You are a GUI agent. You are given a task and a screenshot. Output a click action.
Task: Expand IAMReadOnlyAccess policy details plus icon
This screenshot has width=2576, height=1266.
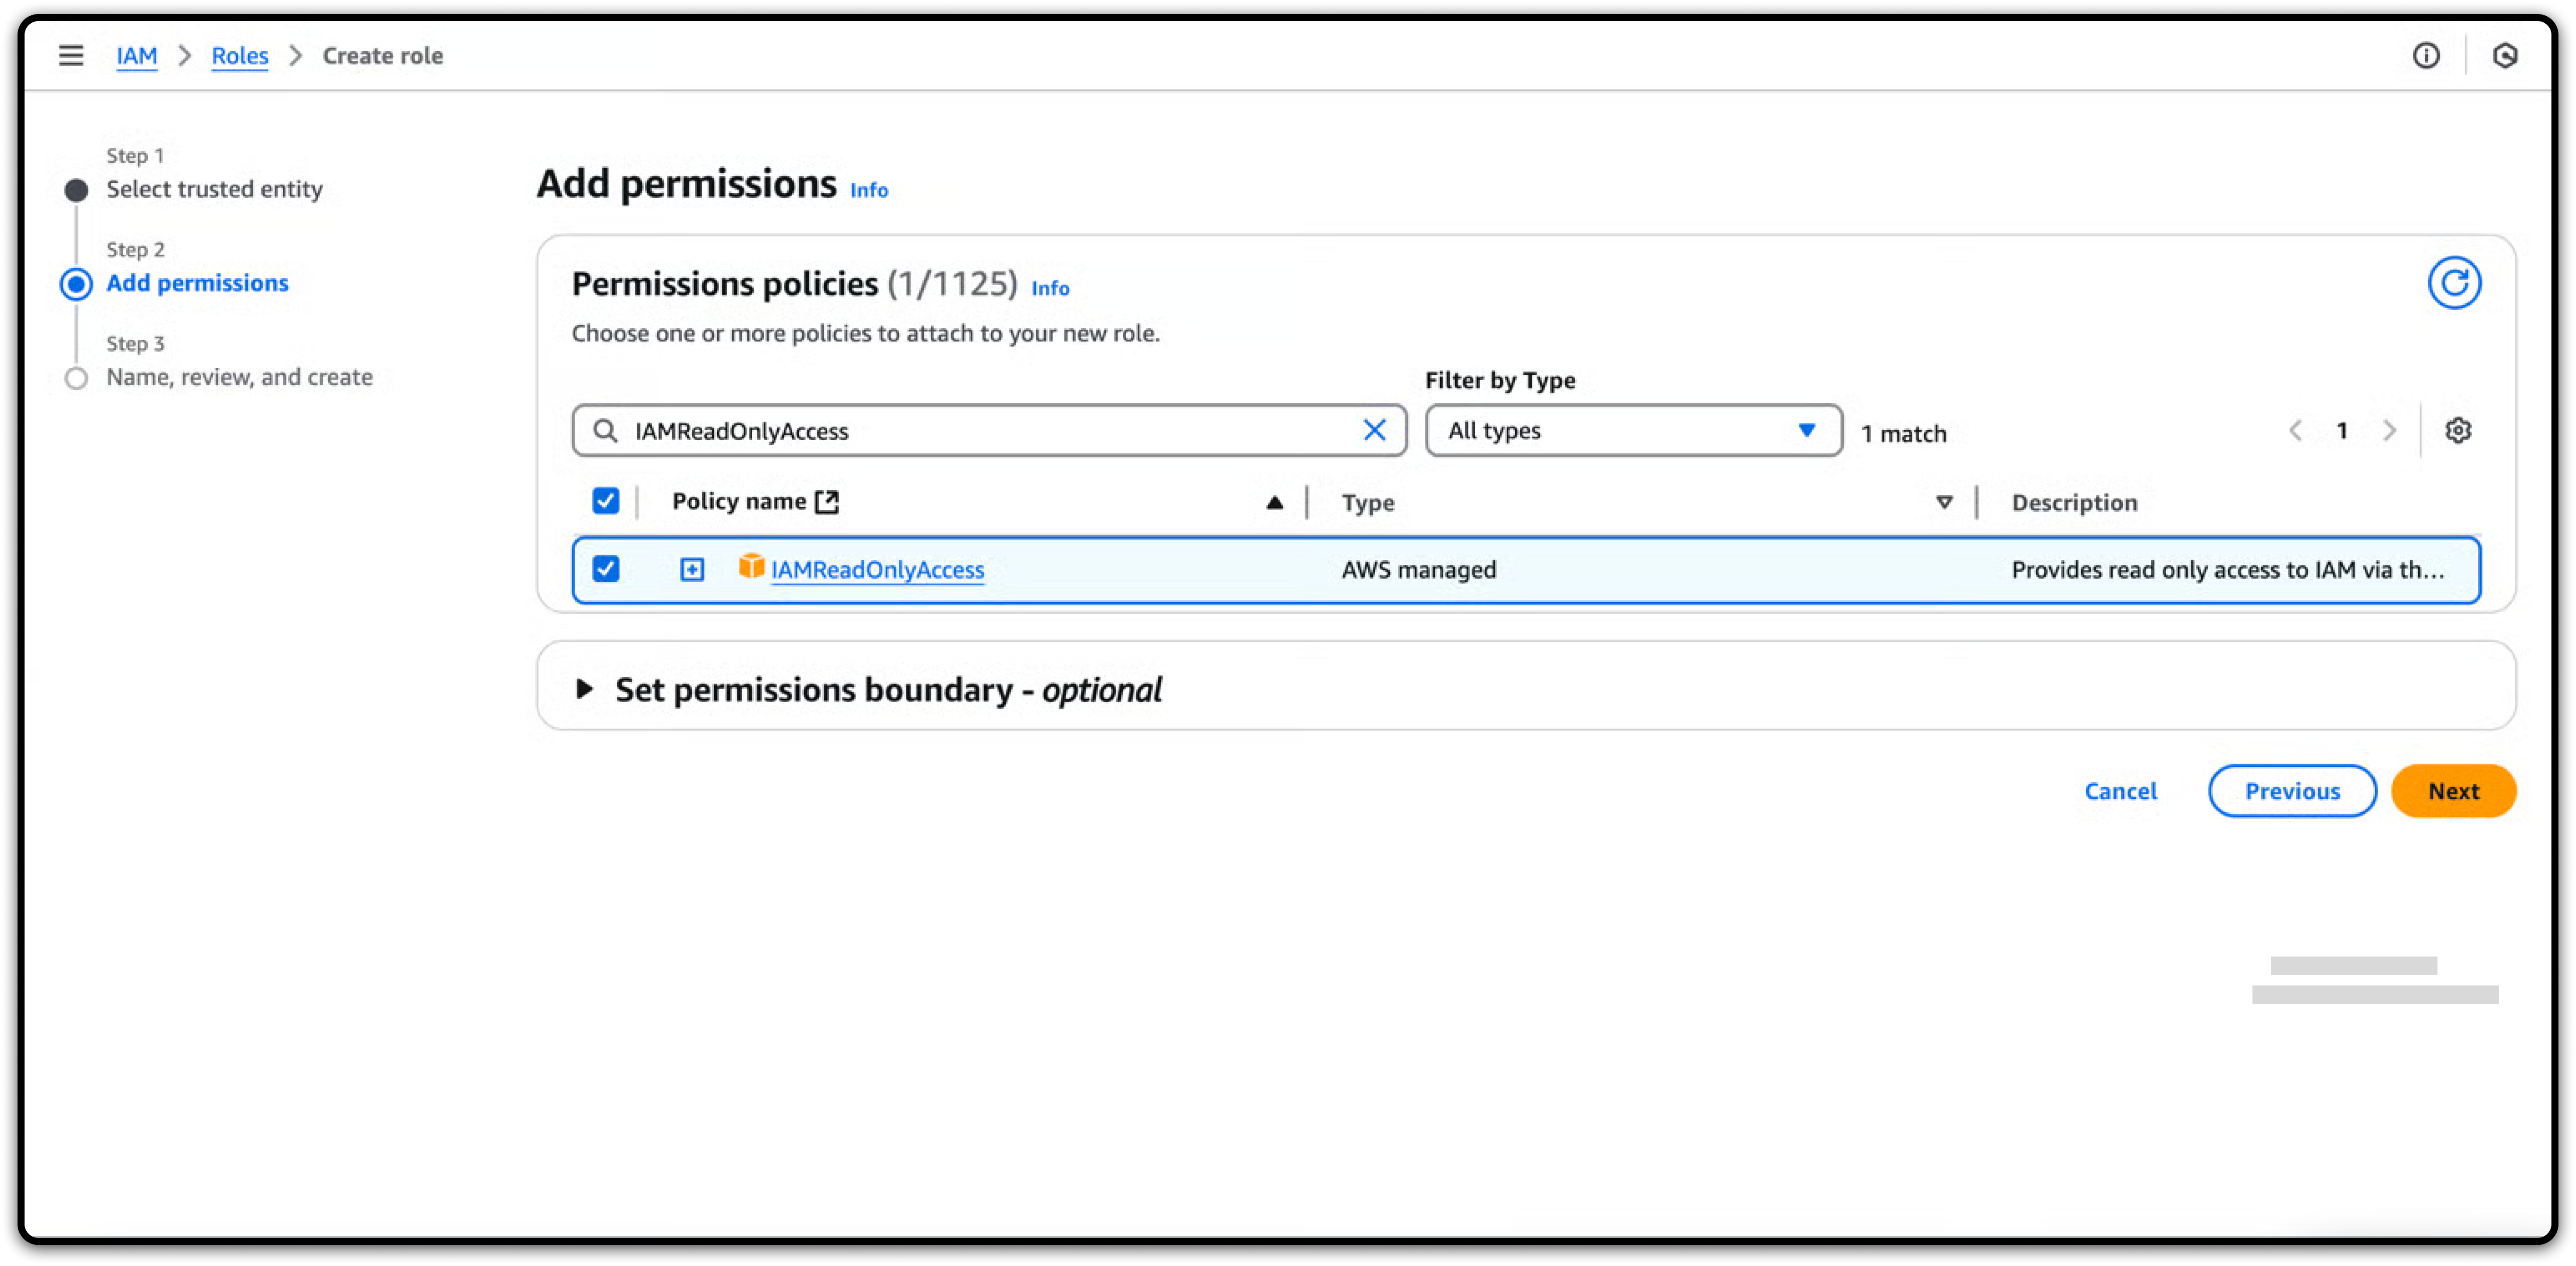692,570
